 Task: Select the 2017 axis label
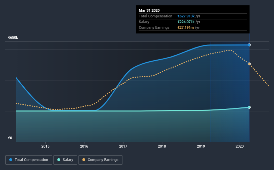click(123, 146)
